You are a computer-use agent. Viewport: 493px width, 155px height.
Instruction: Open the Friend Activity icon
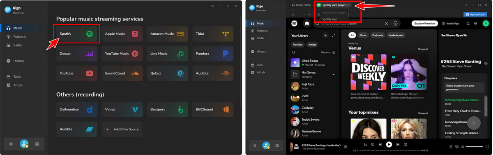tap(475, 24)
